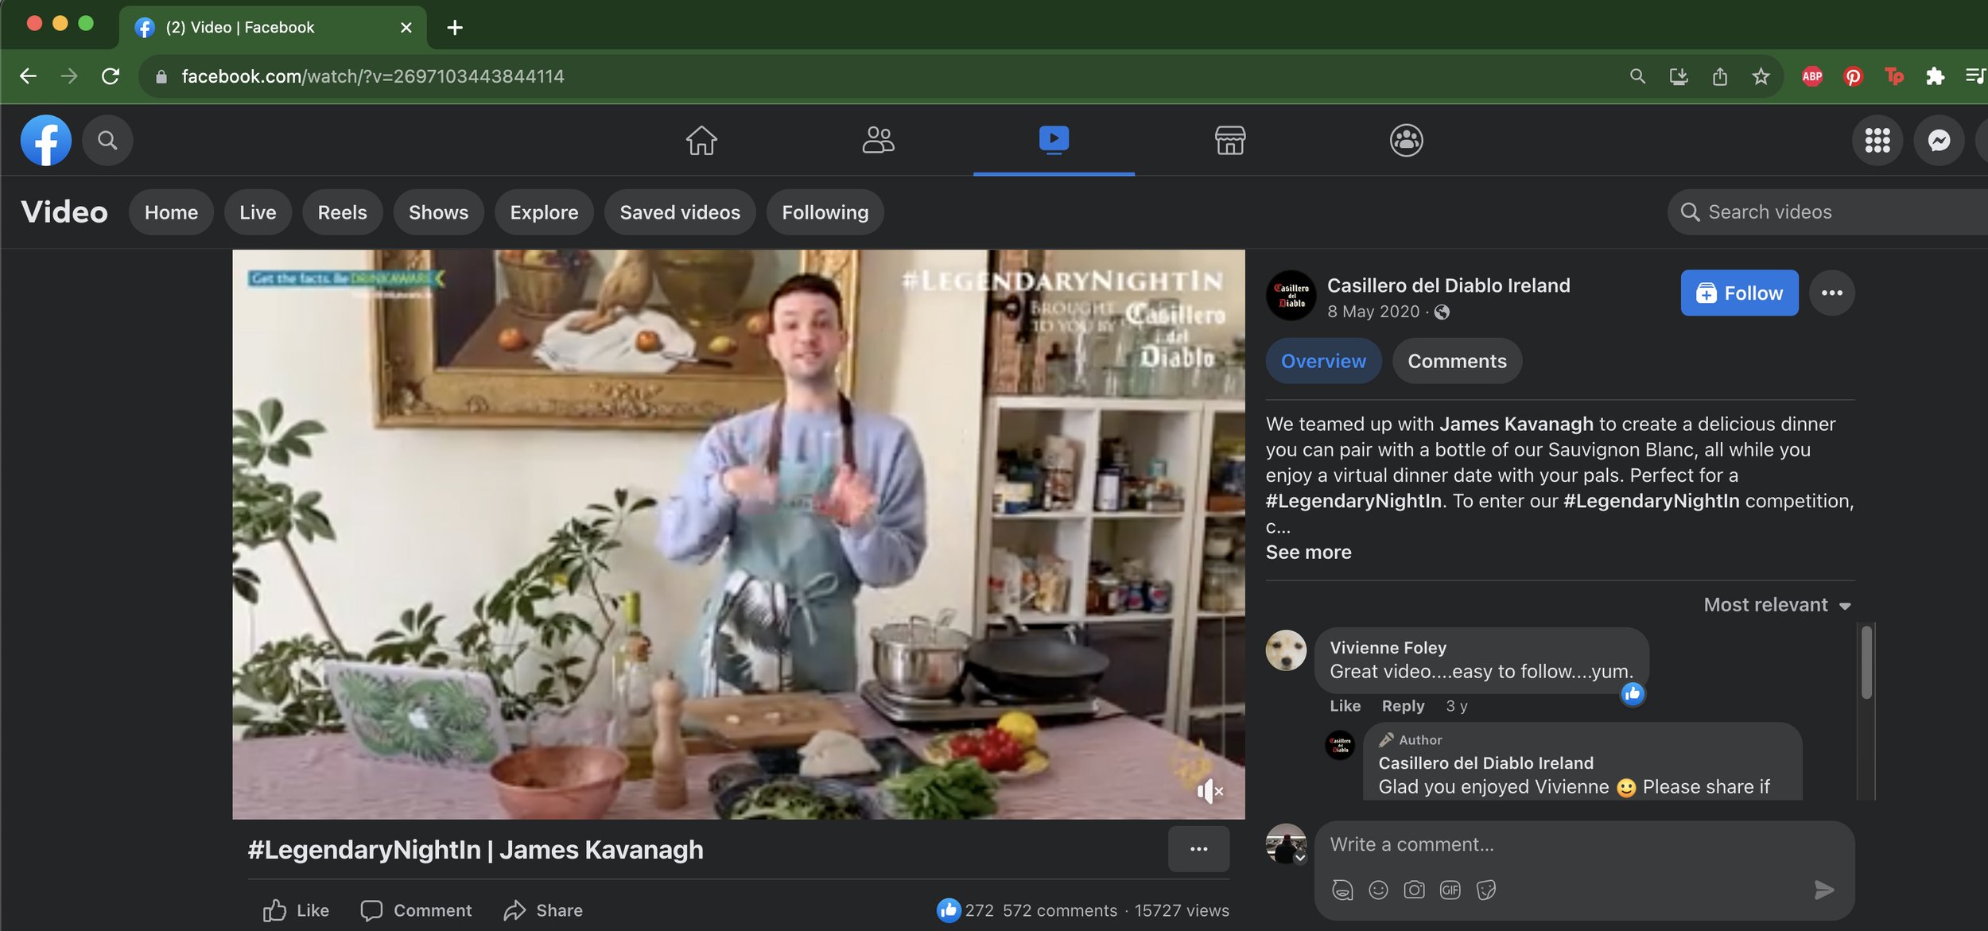Click the browser back arrow
Viewport: 1988px width, 931px height.
click(x=28, y=76)
